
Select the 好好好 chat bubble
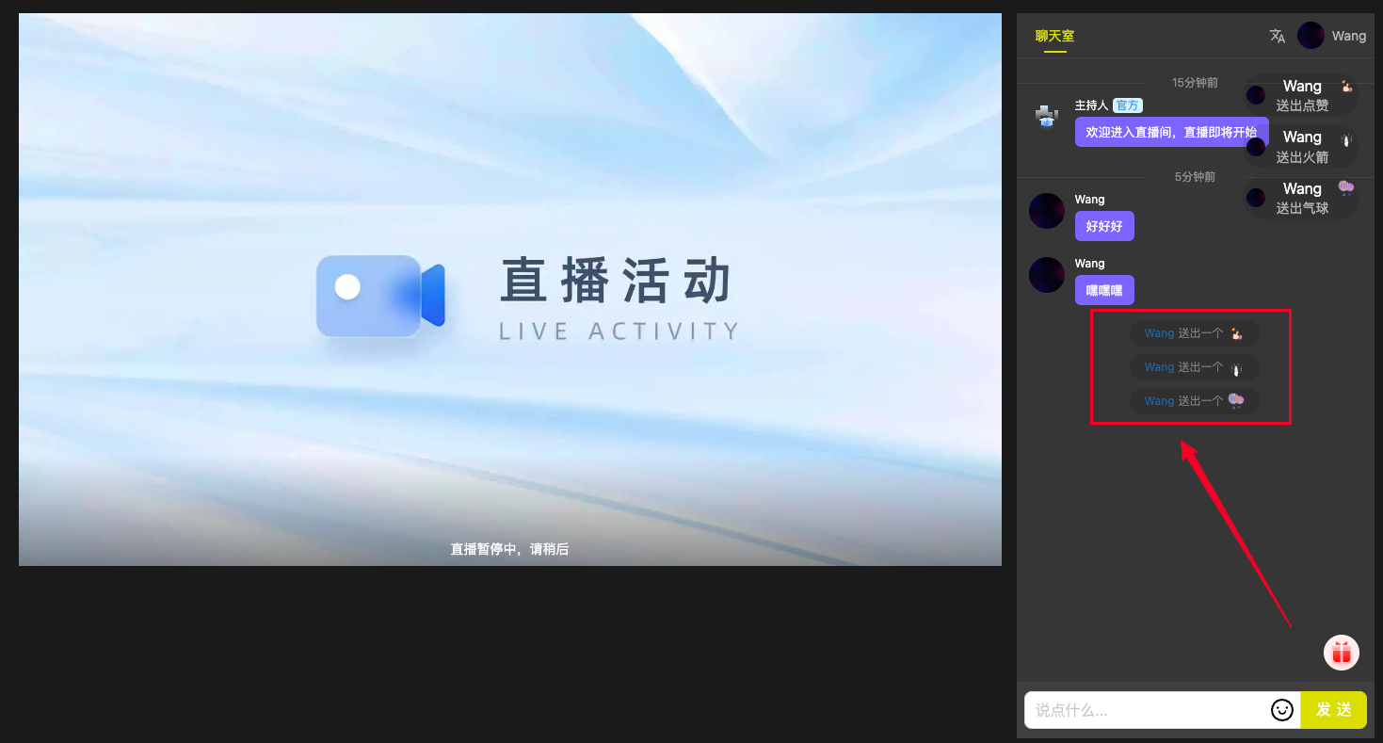tap(1104, 226)
